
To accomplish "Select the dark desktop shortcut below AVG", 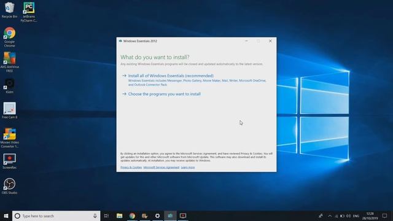I will [10, 86].
